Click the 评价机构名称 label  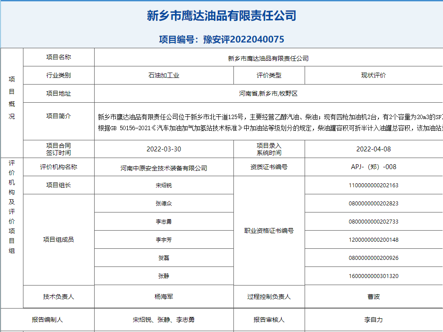point(58,167)
